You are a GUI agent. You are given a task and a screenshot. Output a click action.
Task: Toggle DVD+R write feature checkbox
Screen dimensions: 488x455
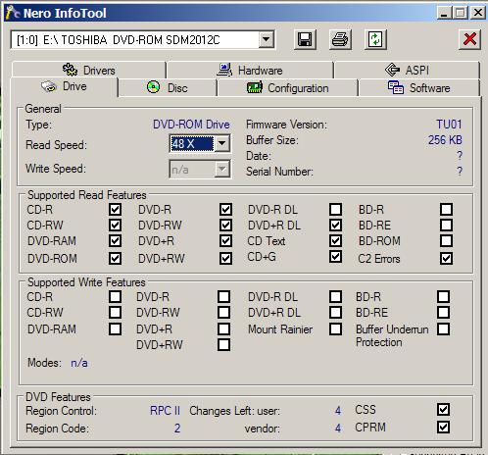click(x=223, y=329)
